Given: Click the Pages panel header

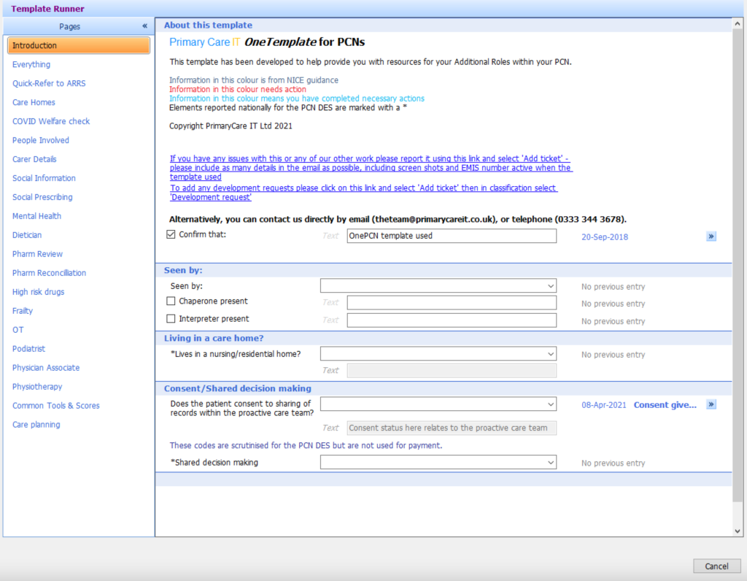Looking at the screenshot, I should click(x=79, y=26).
